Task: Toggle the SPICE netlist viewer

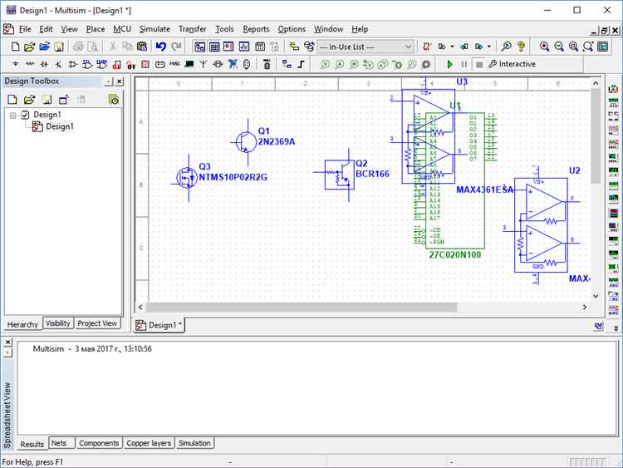Action: coord(228,47)
